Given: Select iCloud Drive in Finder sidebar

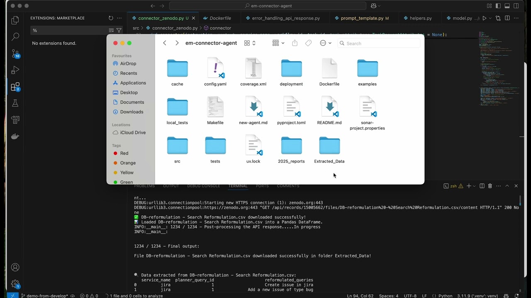Looking at the screenshot, I should click(133, 132).
